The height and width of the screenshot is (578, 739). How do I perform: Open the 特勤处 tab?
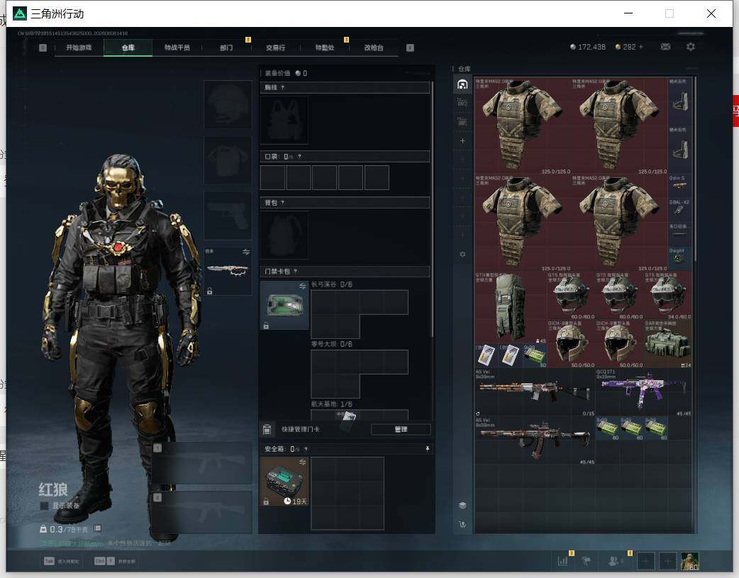[325, 48]
